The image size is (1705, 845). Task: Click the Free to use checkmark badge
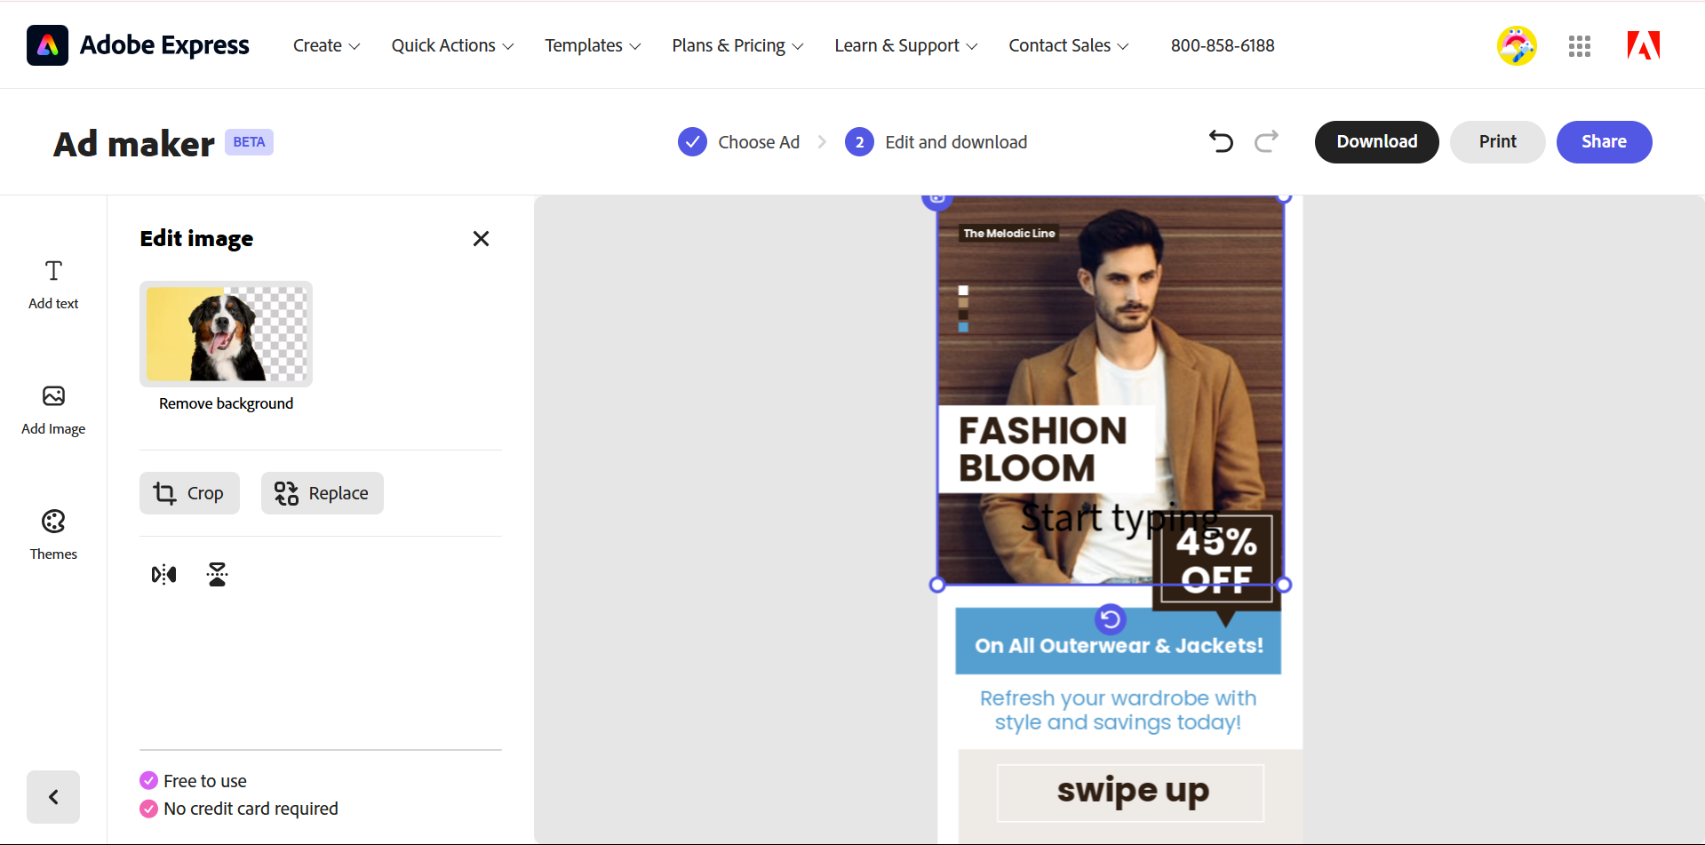click(147, 780)
